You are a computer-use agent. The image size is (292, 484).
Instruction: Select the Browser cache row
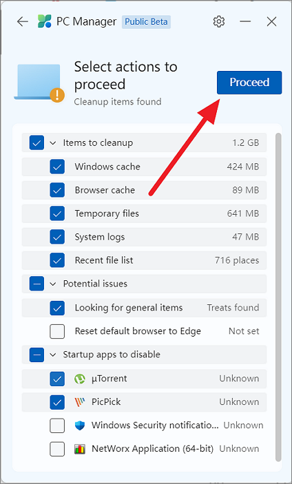[144, 190]
